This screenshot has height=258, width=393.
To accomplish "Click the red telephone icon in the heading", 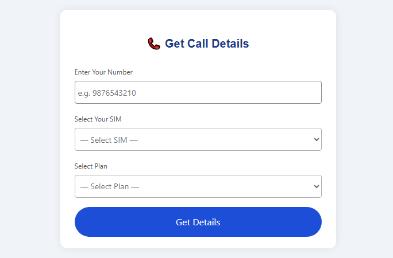I will pyautogui.click(x=153, y=44).
